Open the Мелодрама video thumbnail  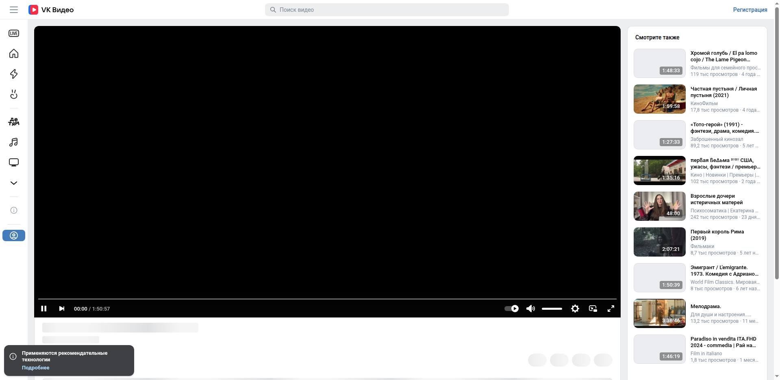coord(660,313)
